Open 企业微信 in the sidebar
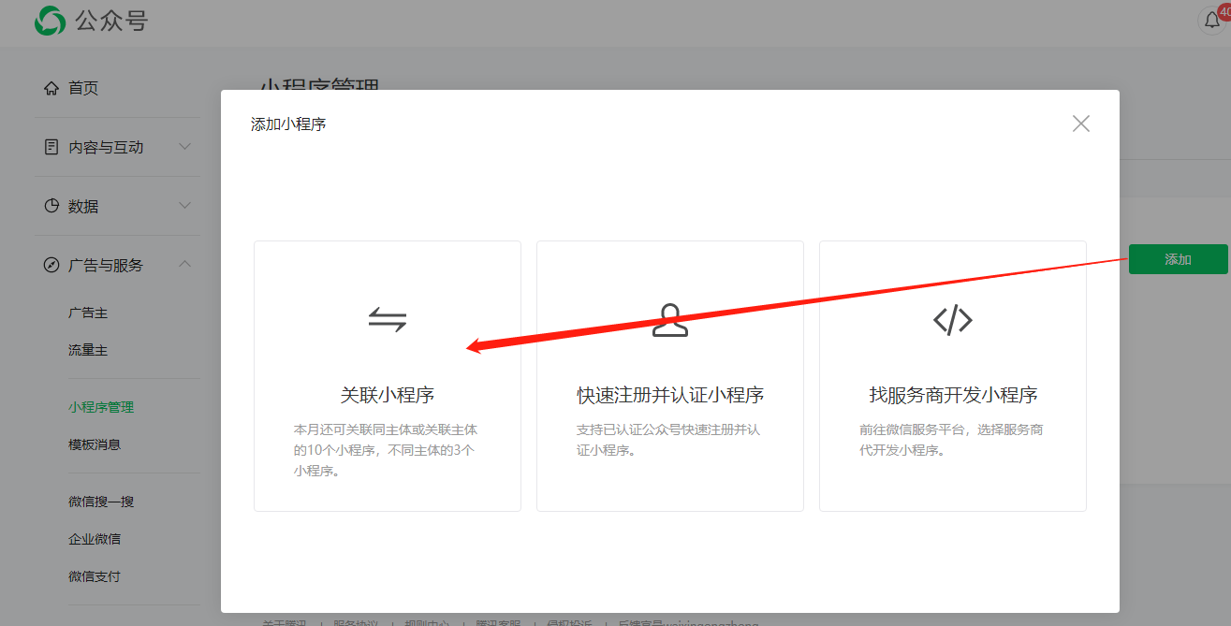This screenshot has height=626, width=1231. pos(95,539)
